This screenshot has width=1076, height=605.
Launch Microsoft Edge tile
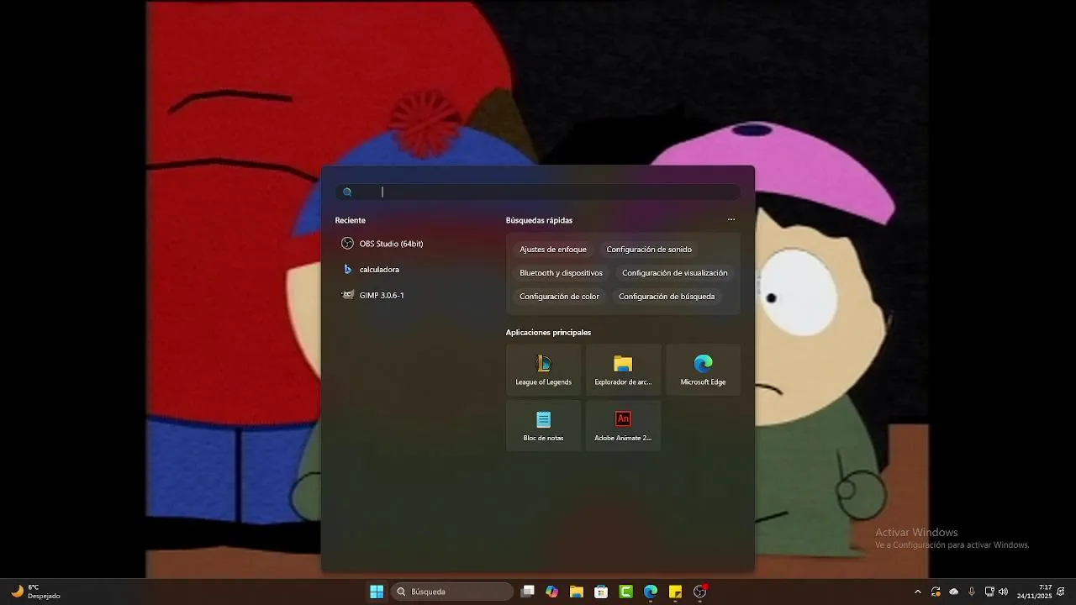click(704, 370)
